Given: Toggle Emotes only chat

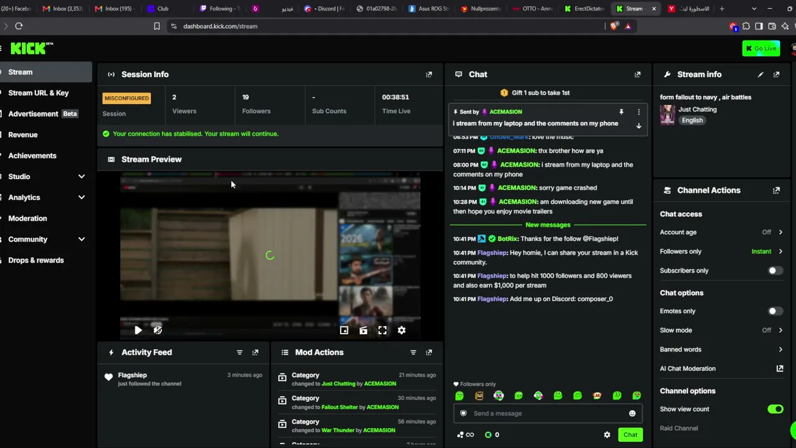Looking at the screenshot, I should 775,311.
